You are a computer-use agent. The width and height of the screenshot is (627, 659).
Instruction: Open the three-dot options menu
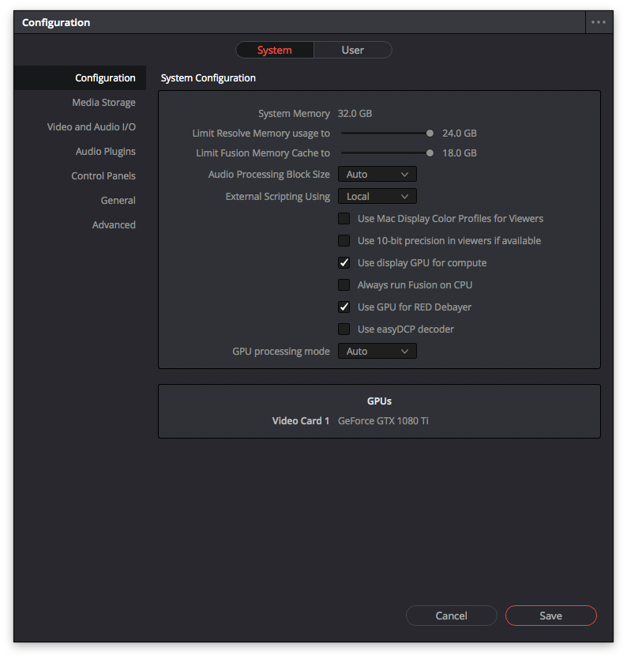(x=599, y=22)
